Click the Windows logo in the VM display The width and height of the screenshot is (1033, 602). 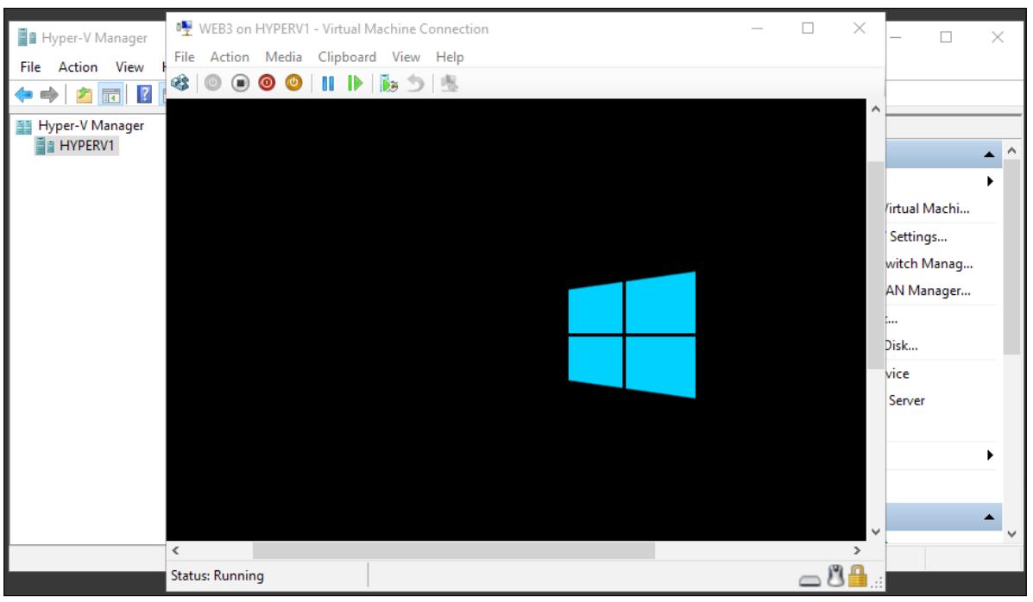coord(632,335)
